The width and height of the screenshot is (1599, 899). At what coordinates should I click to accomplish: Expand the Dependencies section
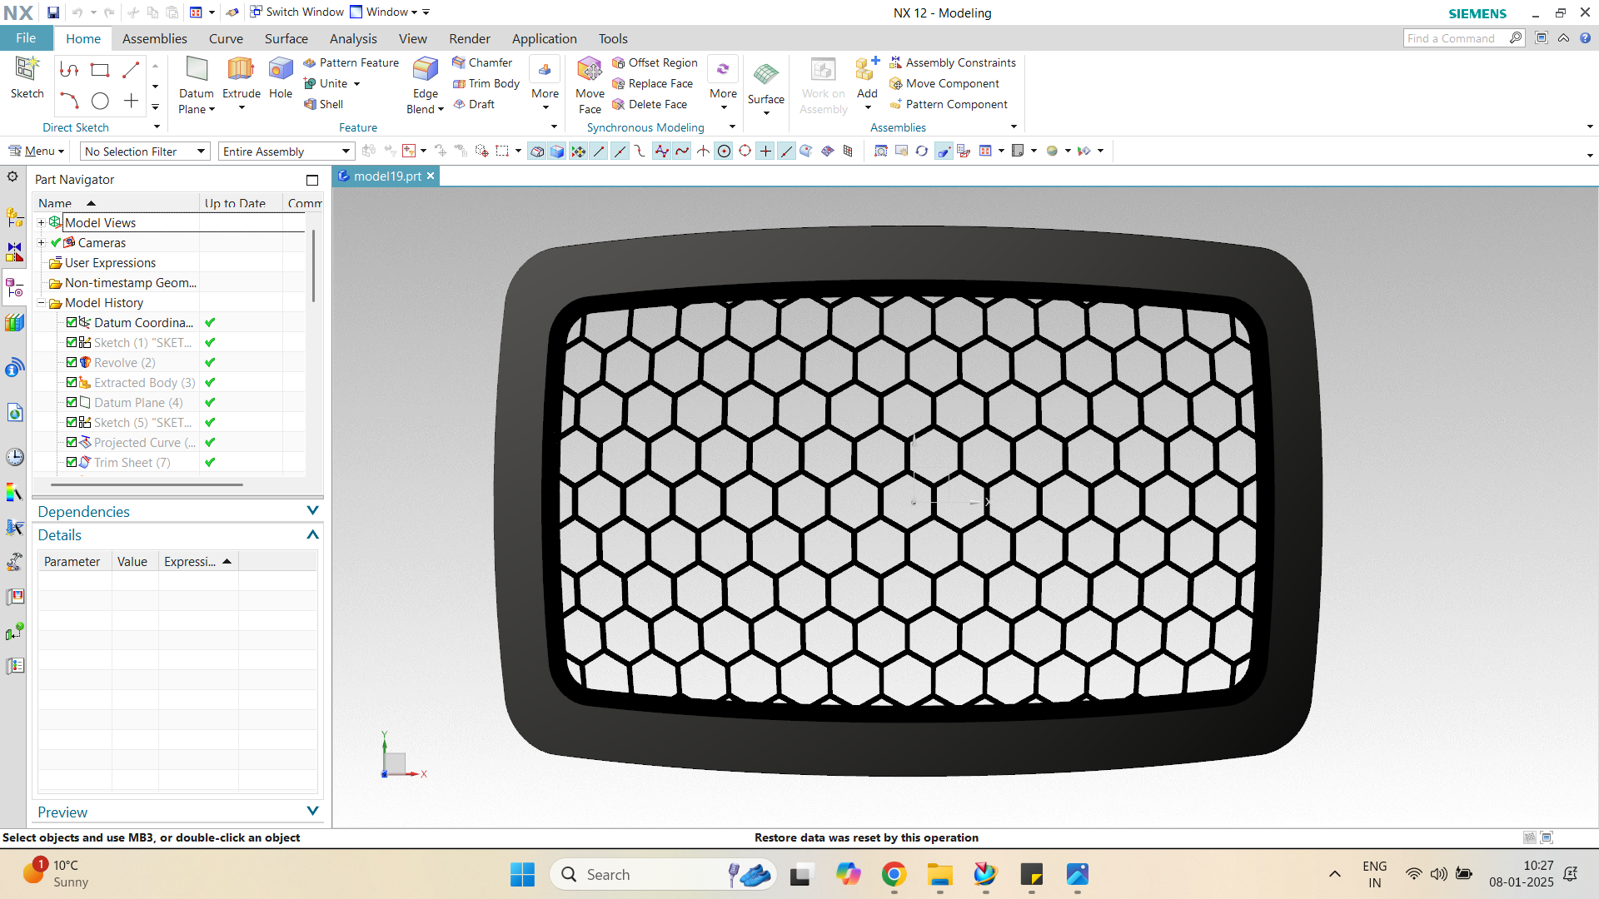[x=312, y=511]
